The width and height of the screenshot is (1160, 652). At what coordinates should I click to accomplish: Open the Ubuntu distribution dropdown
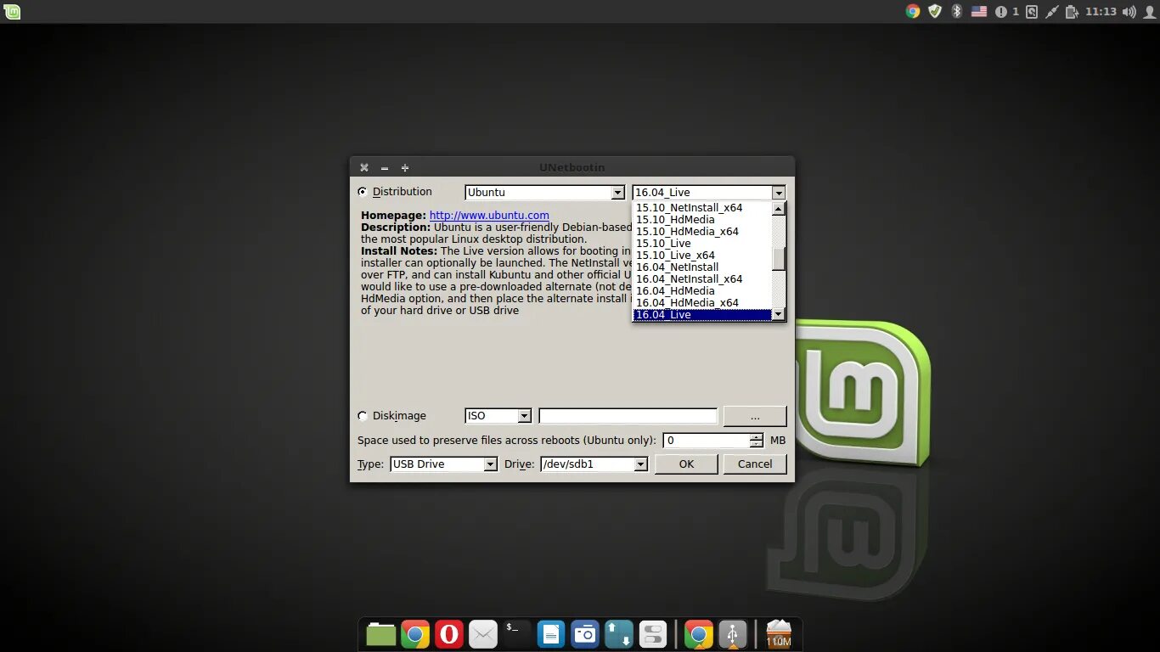pos(545,193)
